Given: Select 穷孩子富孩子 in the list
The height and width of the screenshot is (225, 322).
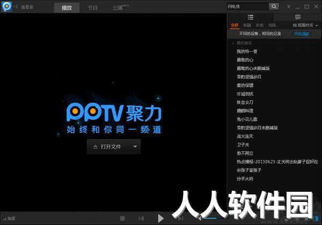Looking at the screenshot, I should (x=249, y=170).
